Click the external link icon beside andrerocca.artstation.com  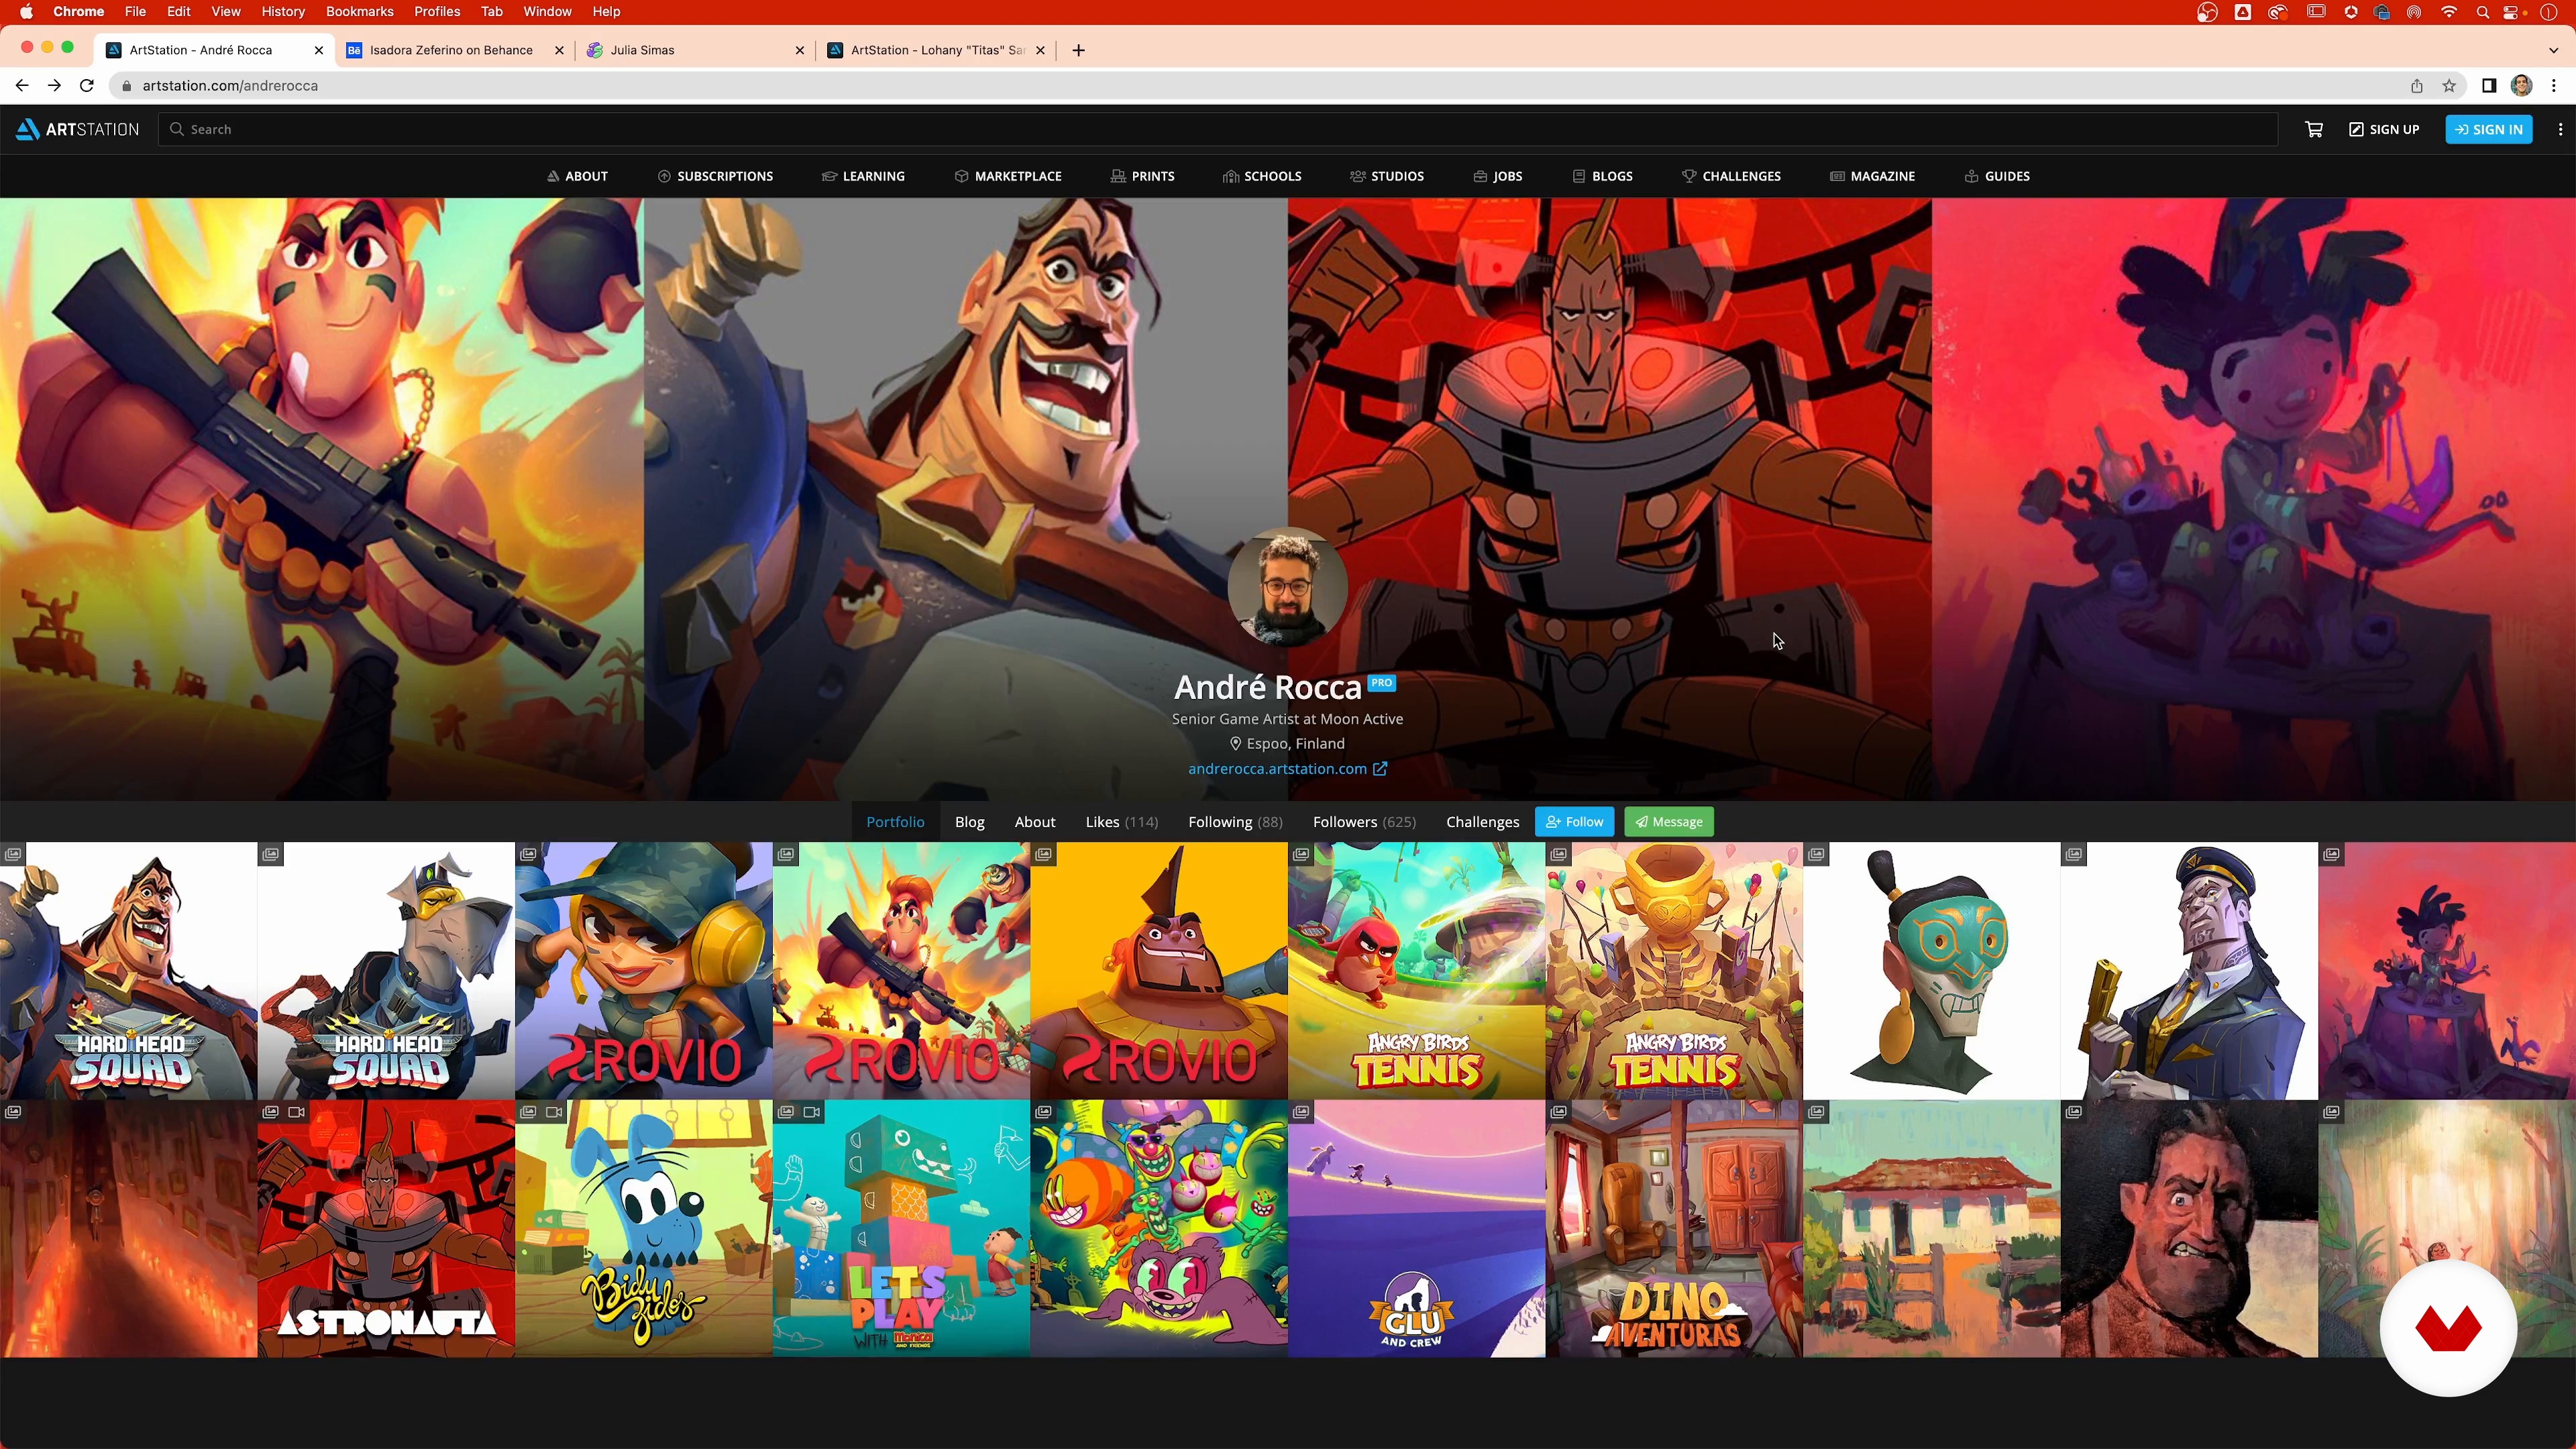1380,769
